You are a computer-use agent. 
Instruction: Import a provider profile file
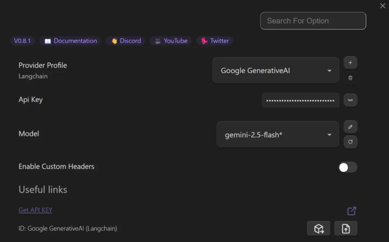coord(346,228)
